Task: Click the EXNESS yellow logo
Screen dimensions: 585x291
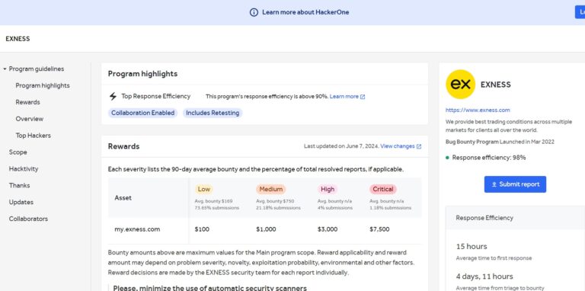Action: 460,85
